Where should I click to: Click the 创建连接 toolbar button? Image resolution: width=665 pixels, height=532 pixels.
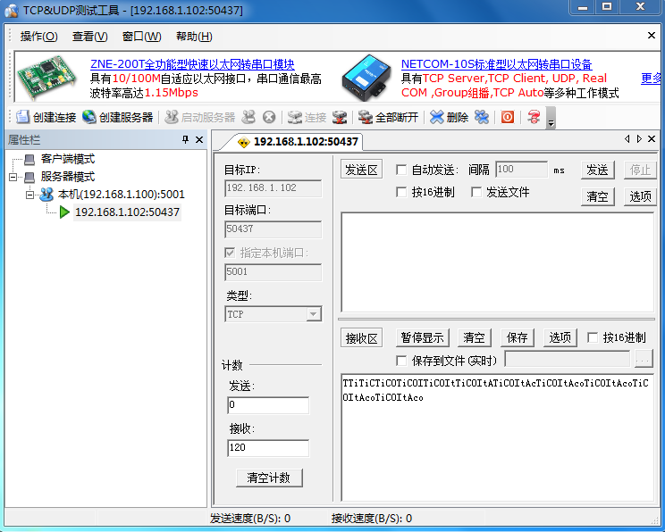coord(46,117)
